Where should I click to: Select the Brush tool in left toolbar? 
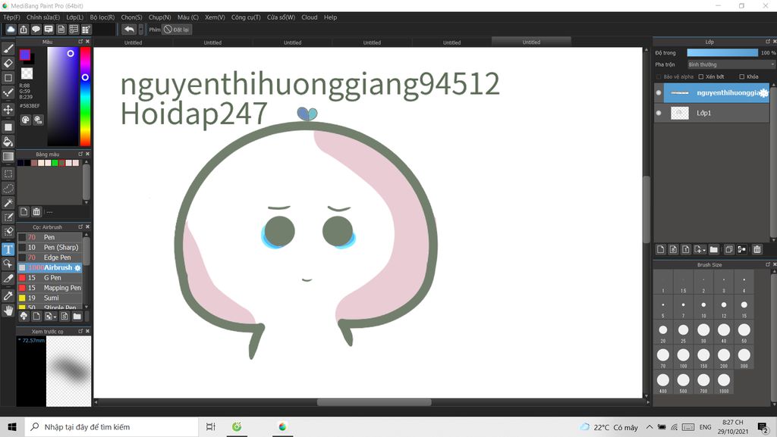[8, 48]
